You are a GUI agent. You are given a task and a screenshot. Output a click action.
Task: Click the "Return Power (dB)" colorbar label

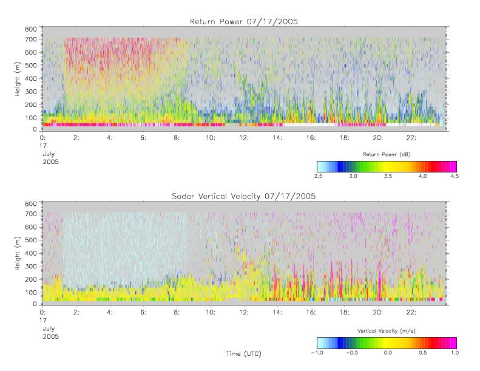(387, 154)
